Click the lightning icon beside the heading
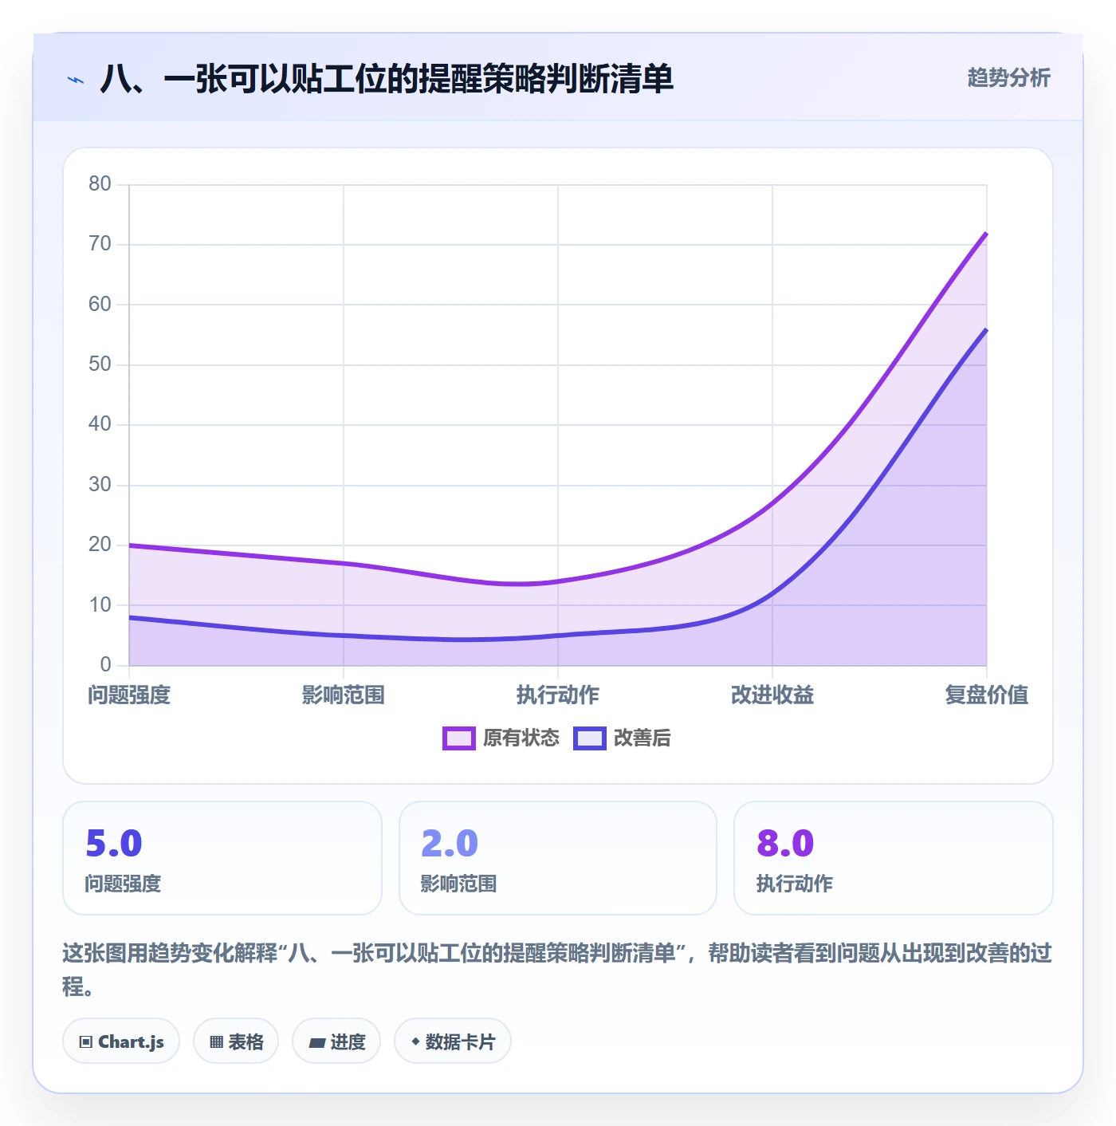Screen dimensions: 1116x1126 [x=76, y=80]
